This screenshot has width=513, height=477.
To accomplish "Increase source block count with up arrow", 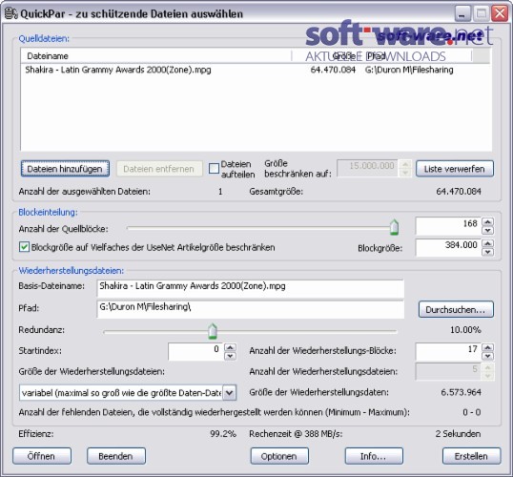I will [x=488, y=222].
